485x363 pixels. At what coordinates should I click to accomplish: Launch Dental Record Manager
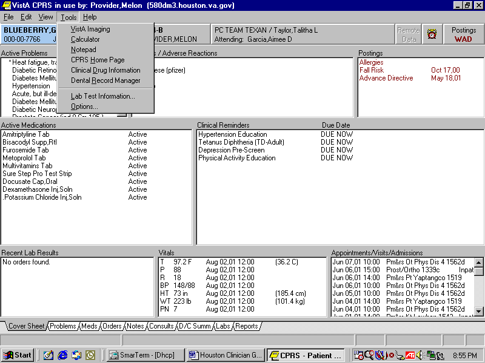coord(105,80)
